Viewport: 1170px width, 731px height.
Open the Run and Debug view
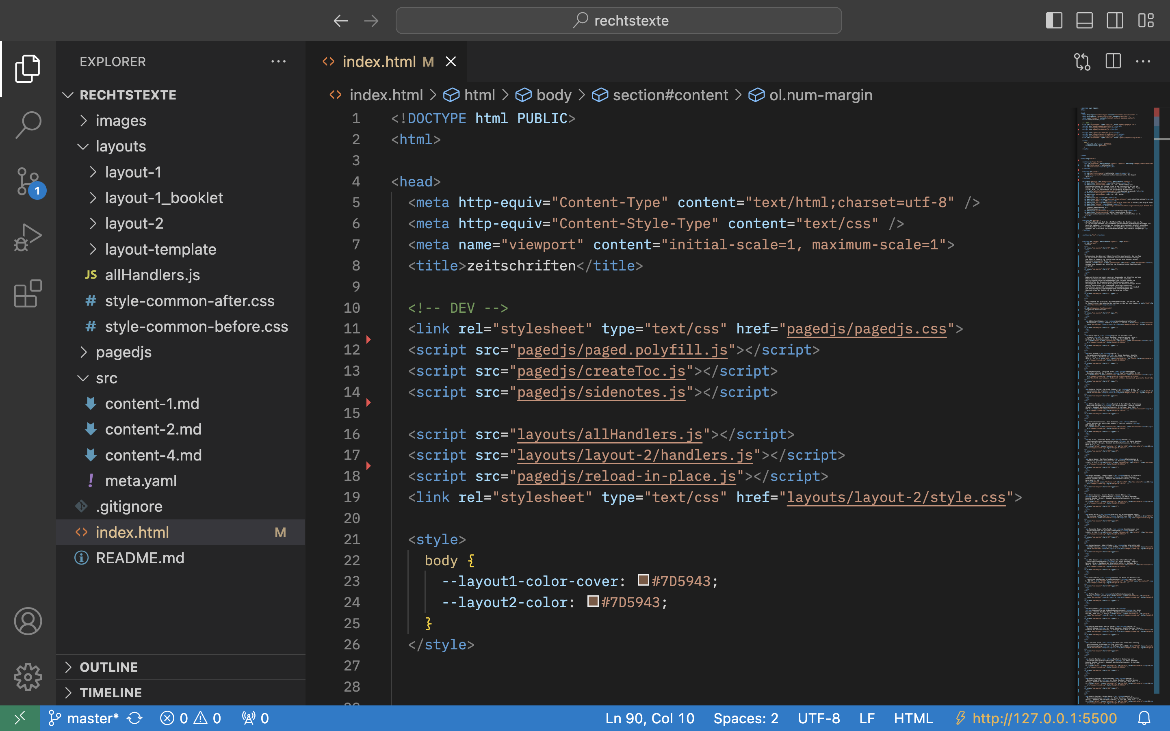click(x=28, y=238)
